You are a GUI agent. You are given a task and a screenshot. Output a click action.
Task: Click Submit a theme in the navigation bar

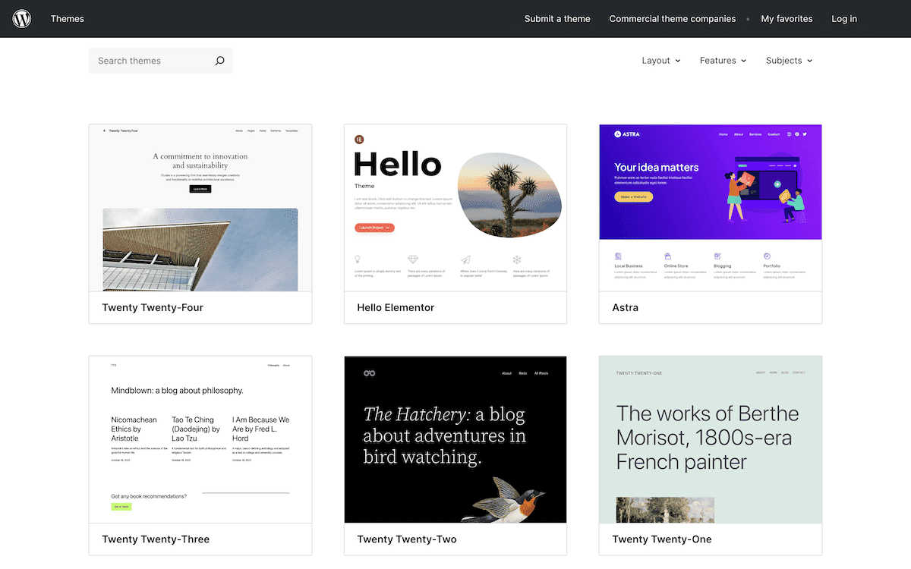pyautogui.click(x=557, y=18)
